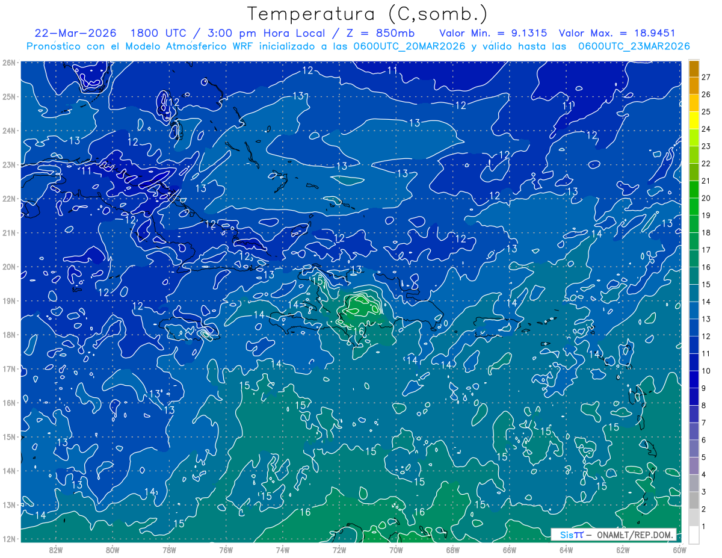Click the dark blue 9 legend swatch
Image resolution: width=722 pixels, height=558 pixels.
(x=694, y=380)
